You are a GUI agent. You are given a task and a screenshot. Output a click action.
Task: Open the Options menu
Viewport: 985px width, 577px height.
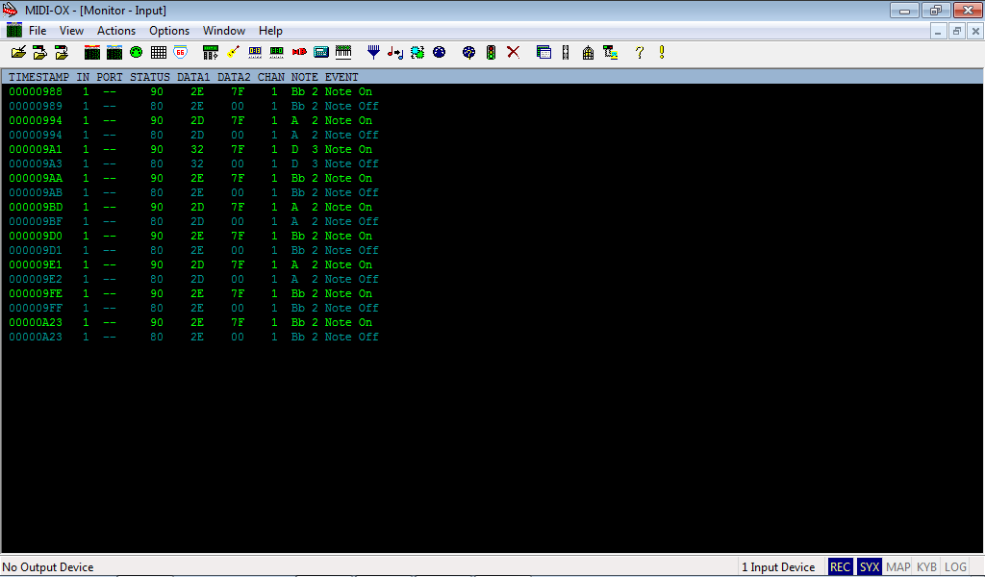pyautogui.click(x=169, y=30)
